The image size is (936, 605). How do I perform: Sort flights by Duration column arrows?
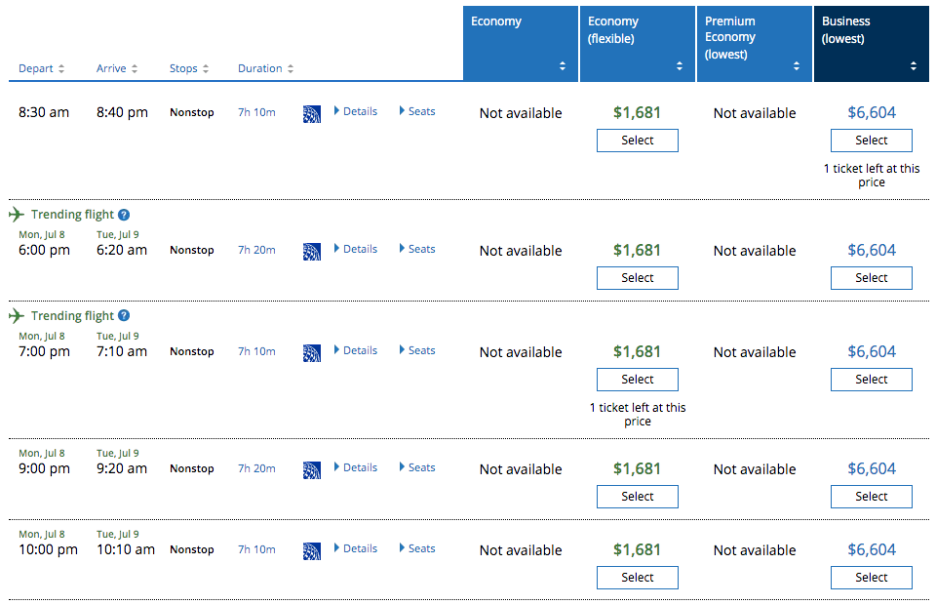point(290,69)
